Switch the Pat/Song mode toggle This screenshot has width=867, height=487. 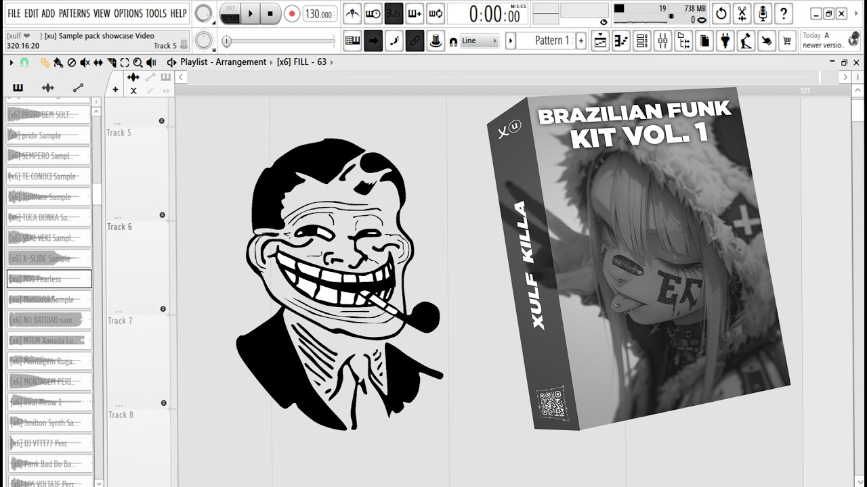coord(230,14)
